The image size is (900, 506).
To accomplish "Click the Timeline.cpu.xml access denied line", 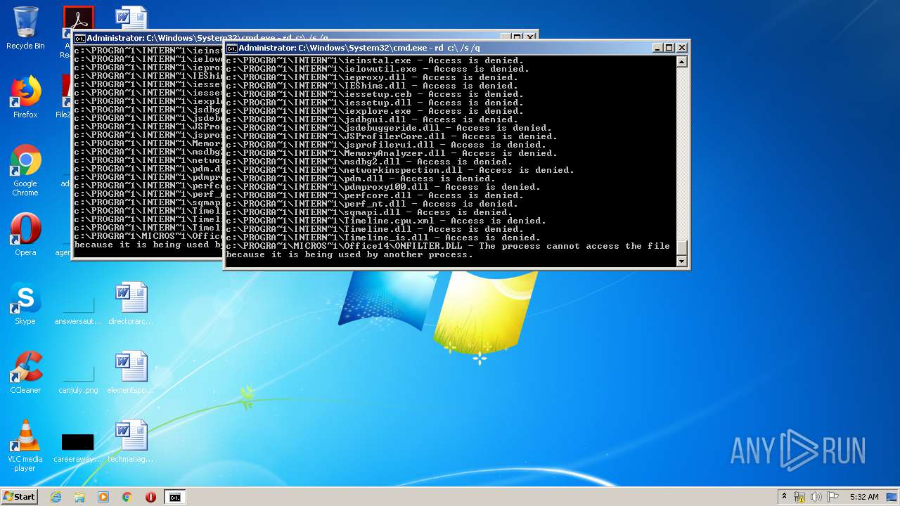I will point(386,221).
